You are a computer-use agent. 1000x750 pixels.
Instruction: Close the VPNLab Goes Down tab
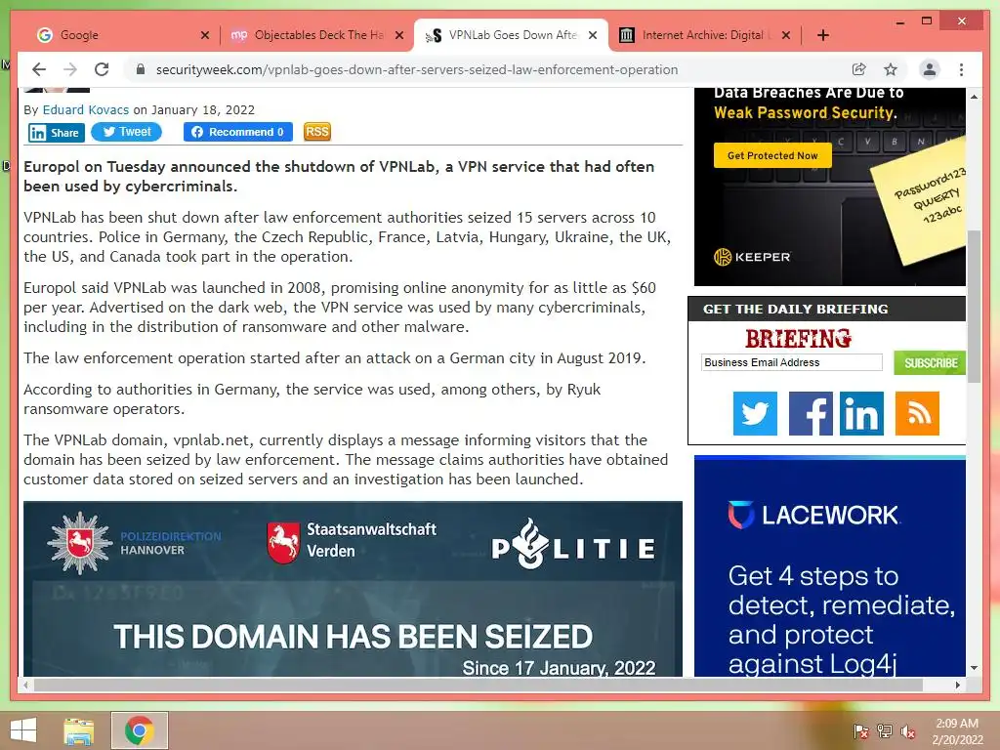(x=593, y=35)
